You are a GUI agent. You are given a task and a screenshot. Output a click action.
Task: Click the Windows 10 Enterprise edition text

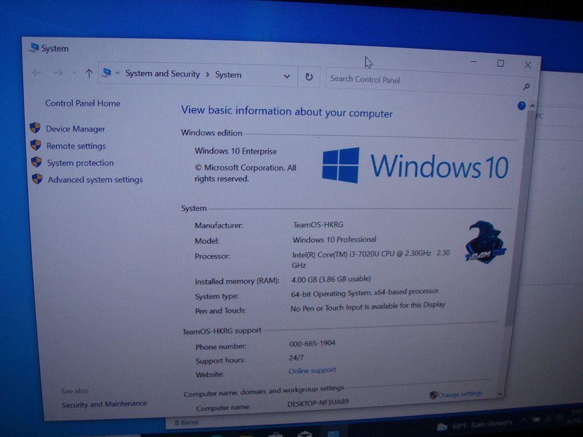pos(236,151)
